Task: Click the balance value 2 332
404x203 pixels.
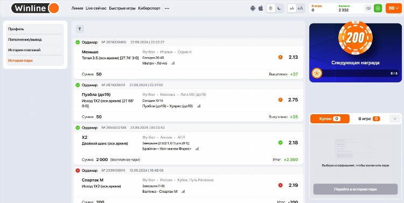Action: point(344,10)
